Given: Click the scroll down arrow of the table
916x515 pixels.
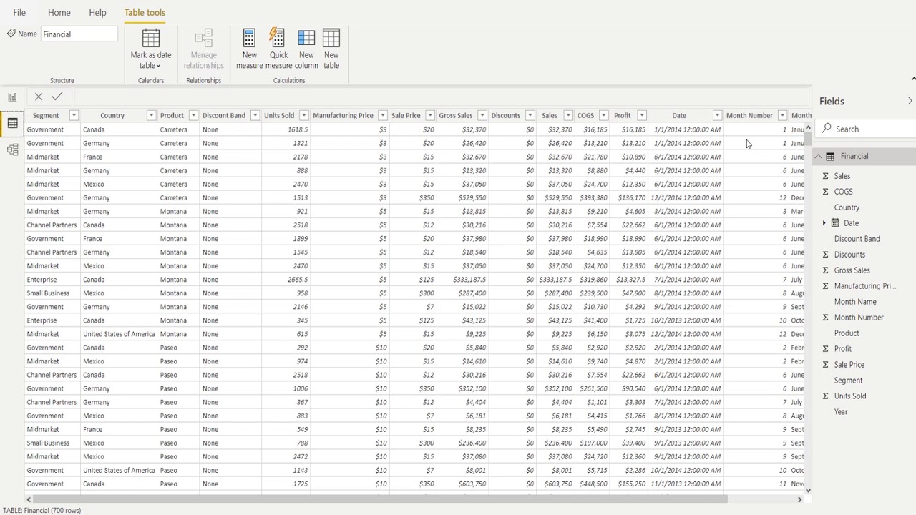Looking at the screenshot, I should [x=808, y=490].
